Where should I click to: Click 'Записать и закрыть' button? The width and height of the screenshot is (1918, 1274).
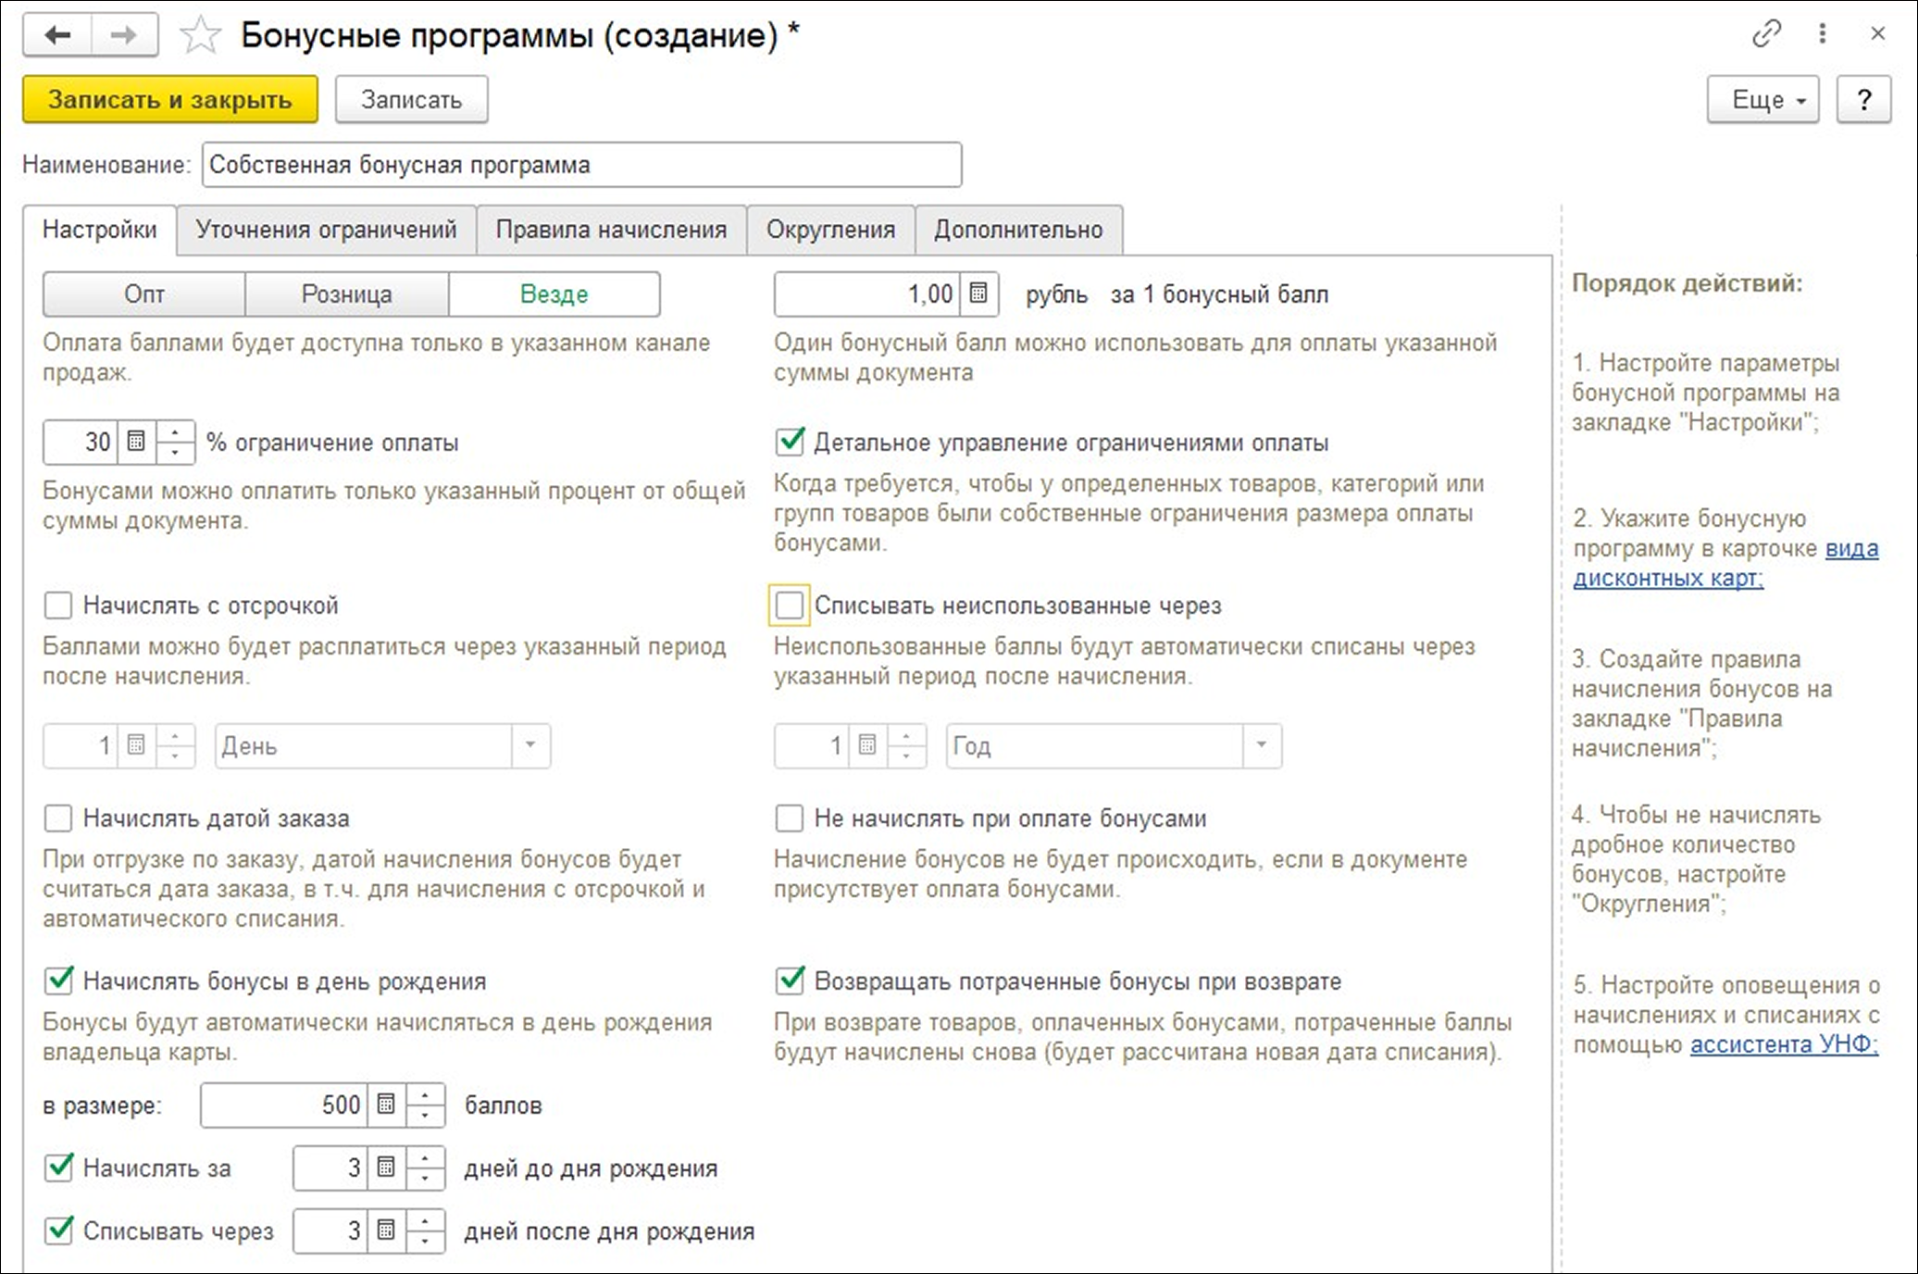point(169,100)
